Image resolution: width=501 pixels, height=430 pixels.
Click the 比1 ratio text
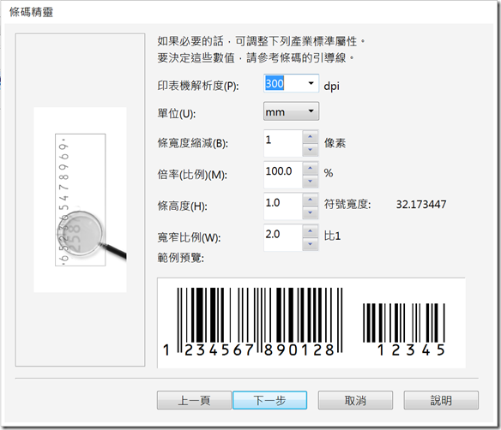332,236
